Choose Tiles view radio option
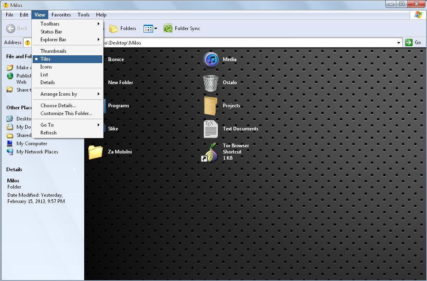427x281 pixels. point(67,59)
